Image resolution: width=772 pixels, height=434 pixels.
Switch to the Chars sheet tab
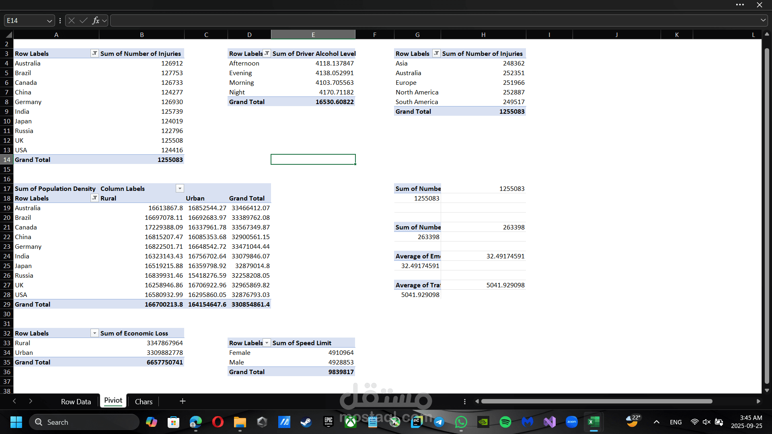(x=144, y=401)
